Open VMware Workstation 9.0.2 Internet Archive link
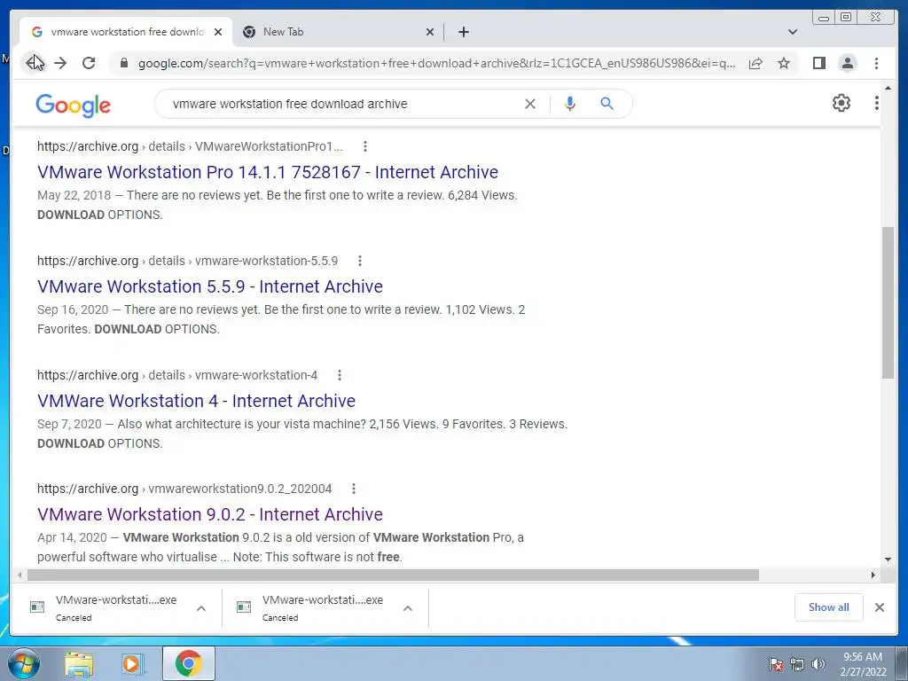This screenshot has width=908, height=681. 209,514
